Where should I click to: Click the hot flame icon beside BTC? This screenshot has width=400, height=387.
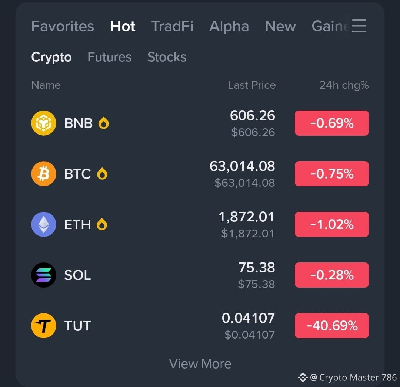click(102, 174)
